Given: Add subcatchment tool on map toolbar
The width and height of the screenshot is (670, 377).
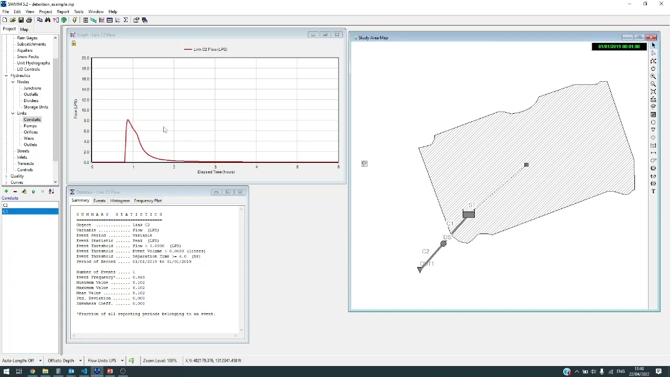Looking at the screenshot, I should (653, 114).
